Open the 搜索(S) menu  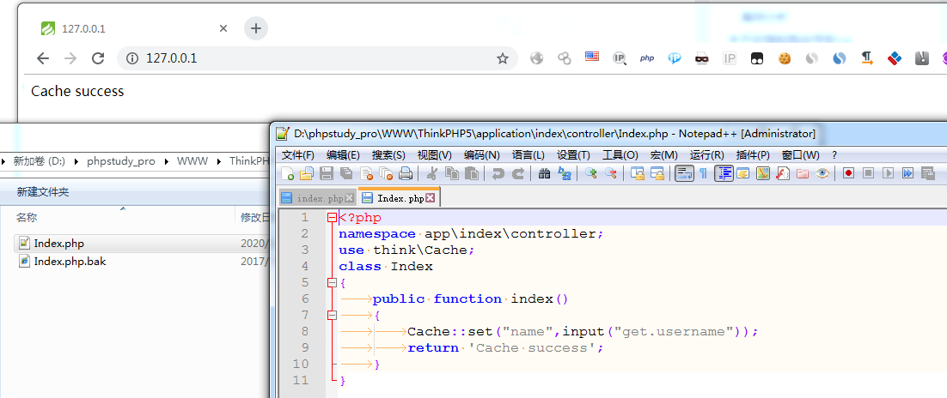(389, 155)
